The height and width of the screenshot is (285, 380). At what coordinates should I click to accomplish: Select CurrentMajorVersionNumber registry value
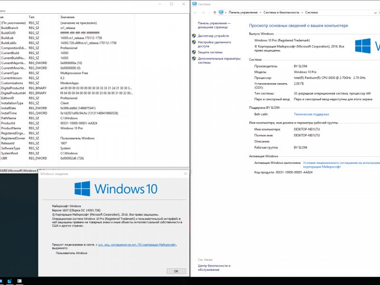pyautogui.click(x=13, y=63)
